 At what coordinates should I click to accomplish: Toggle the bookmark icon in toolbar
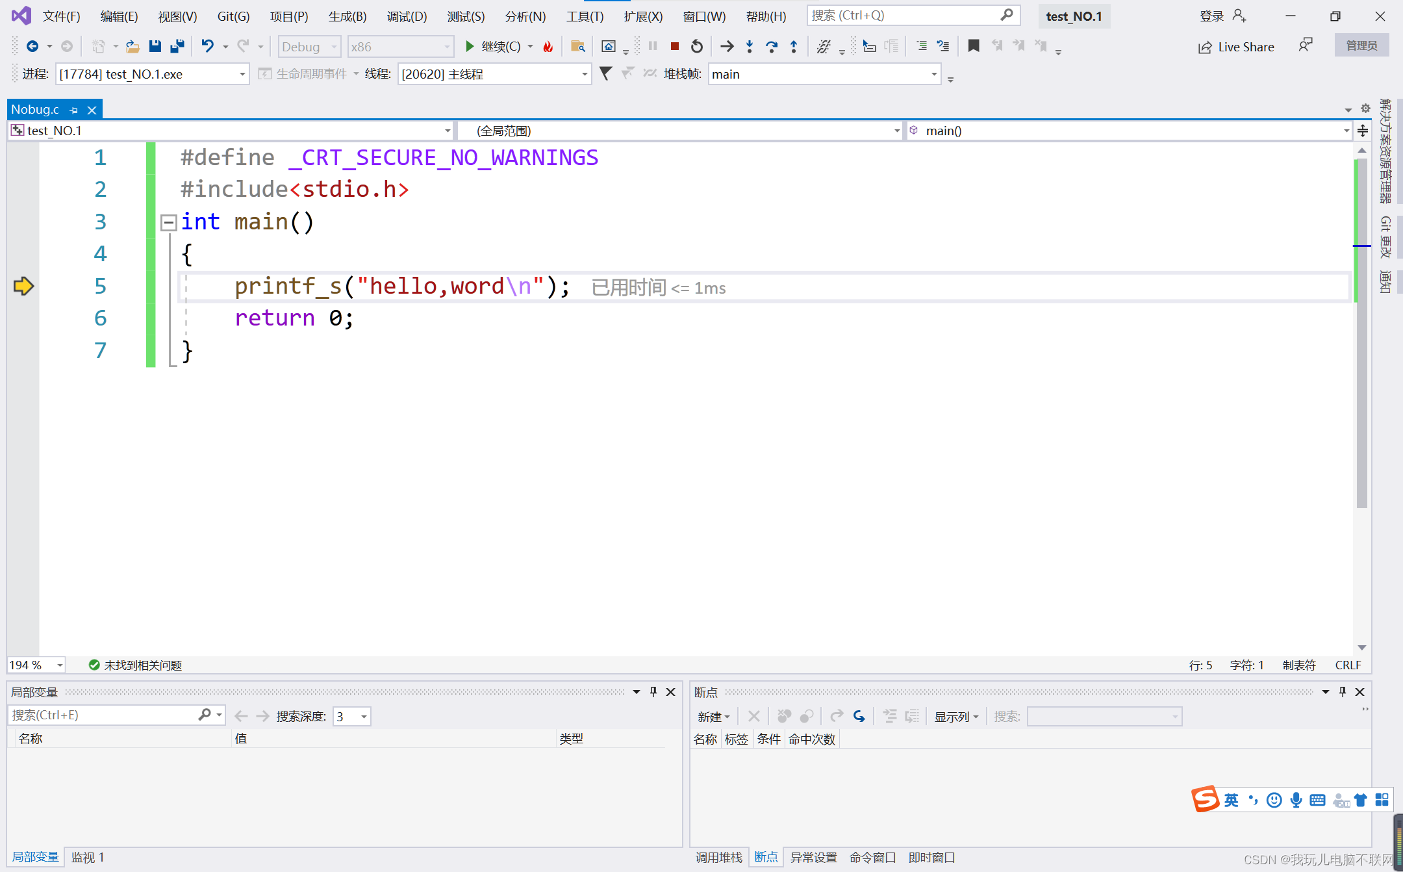974,46
